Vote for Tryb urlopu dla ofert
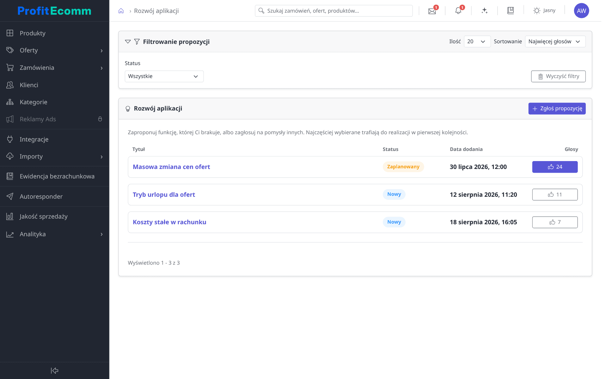The width and height of the screenshot is (607, 379). tap(555, 195)
